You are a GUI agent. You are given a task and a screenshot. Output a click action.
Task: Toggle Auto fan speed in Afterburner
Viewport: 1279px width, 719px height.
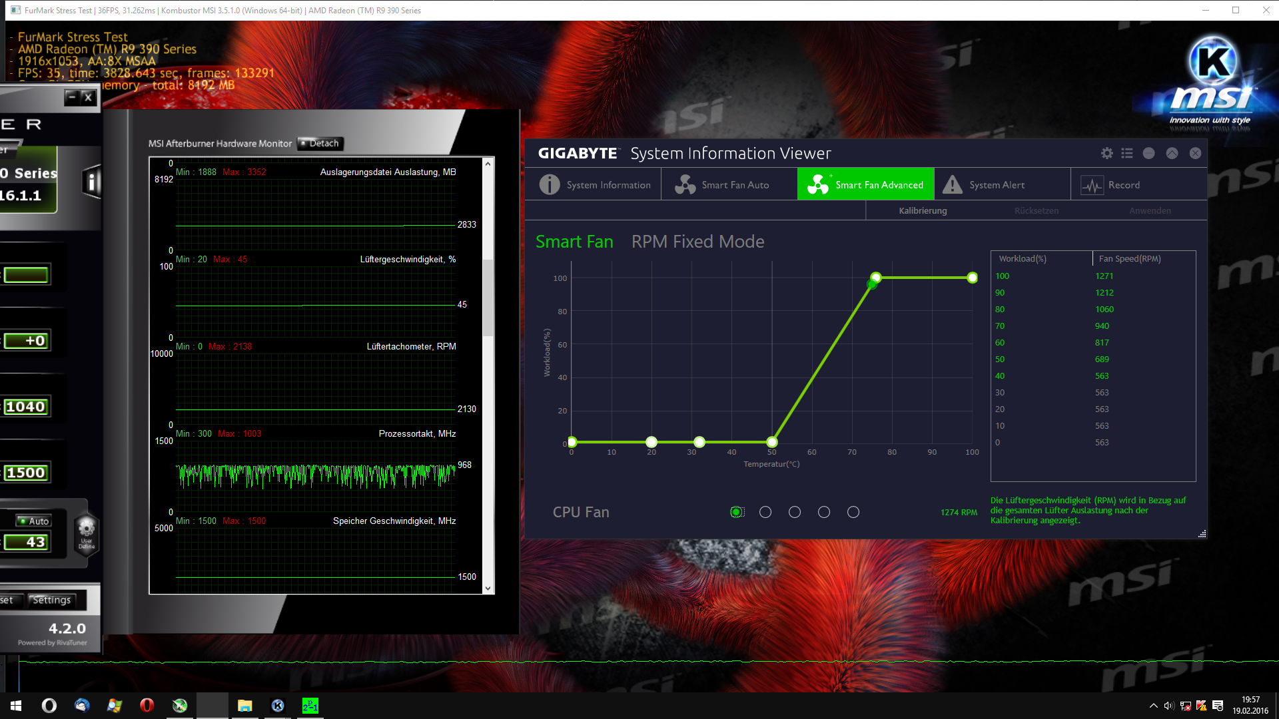tap(34, 521)
